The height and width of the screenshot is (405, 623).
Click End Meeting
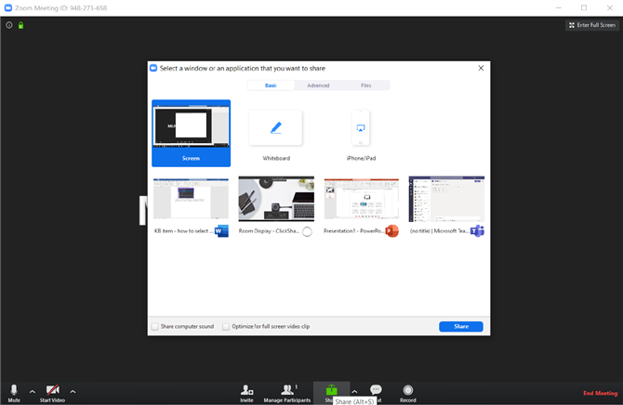click(x=600, y=393)
